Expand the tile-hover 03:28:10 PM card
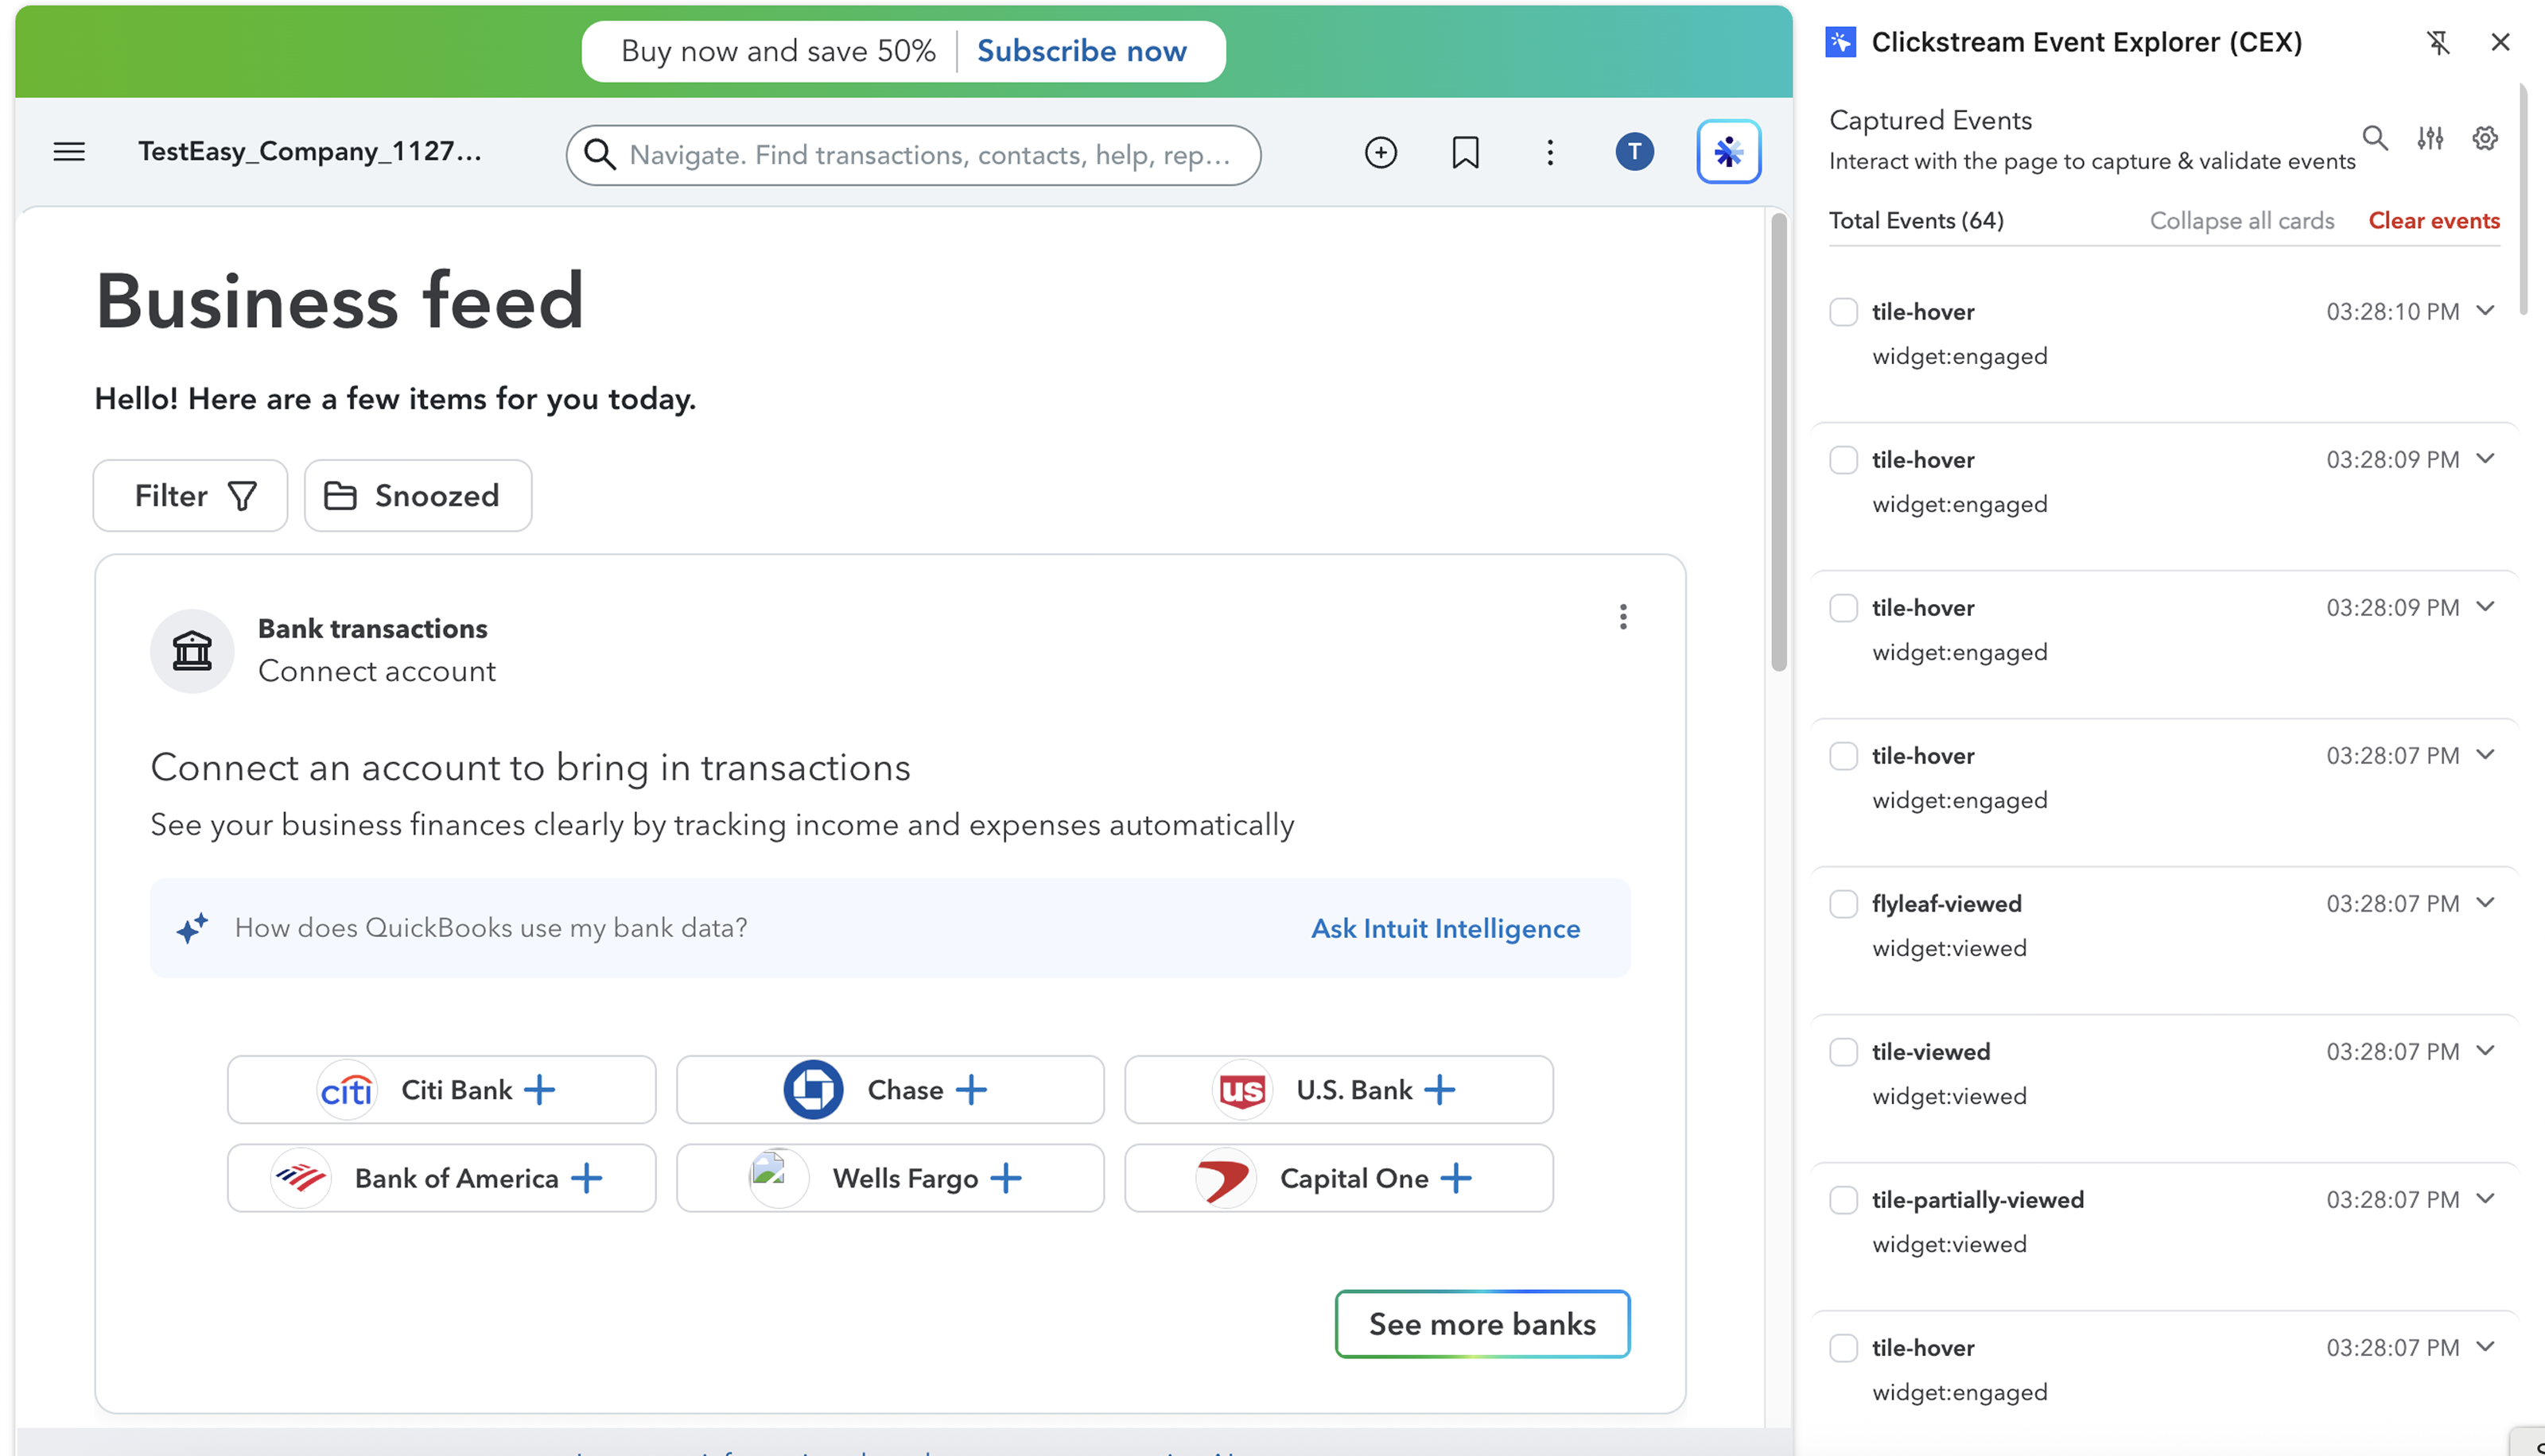The image size is (2545, 1456). [2486, 311]
